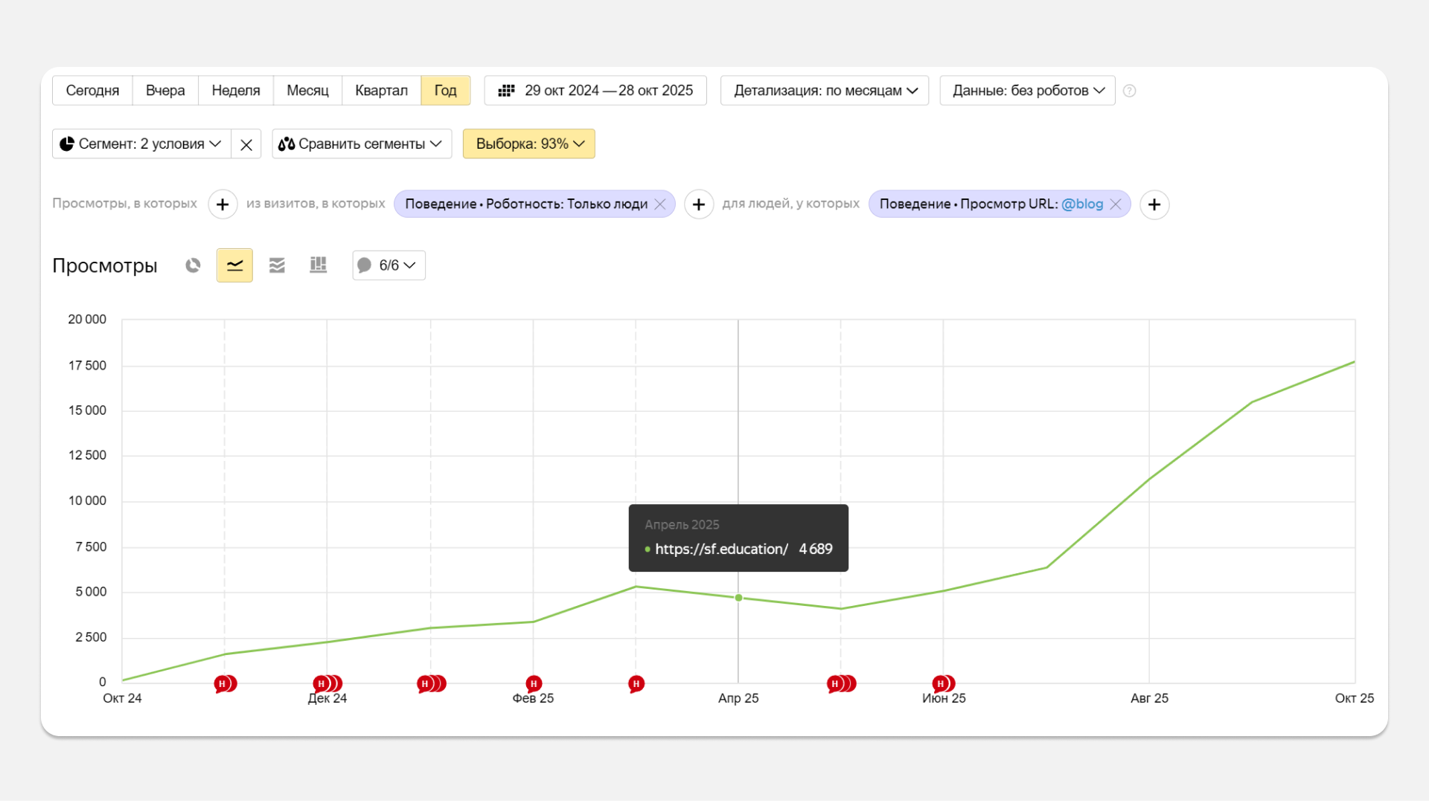
Task: Click the question mark help icon
Action: 1129,91
